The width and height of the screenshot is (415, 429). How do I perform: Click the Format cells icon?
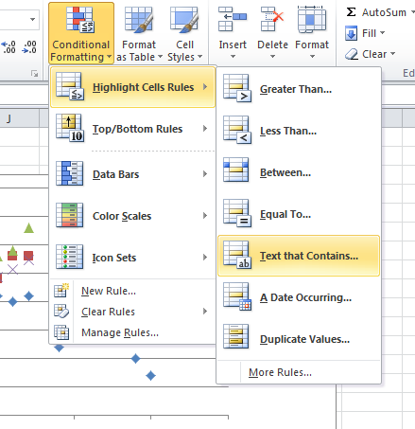312,19
